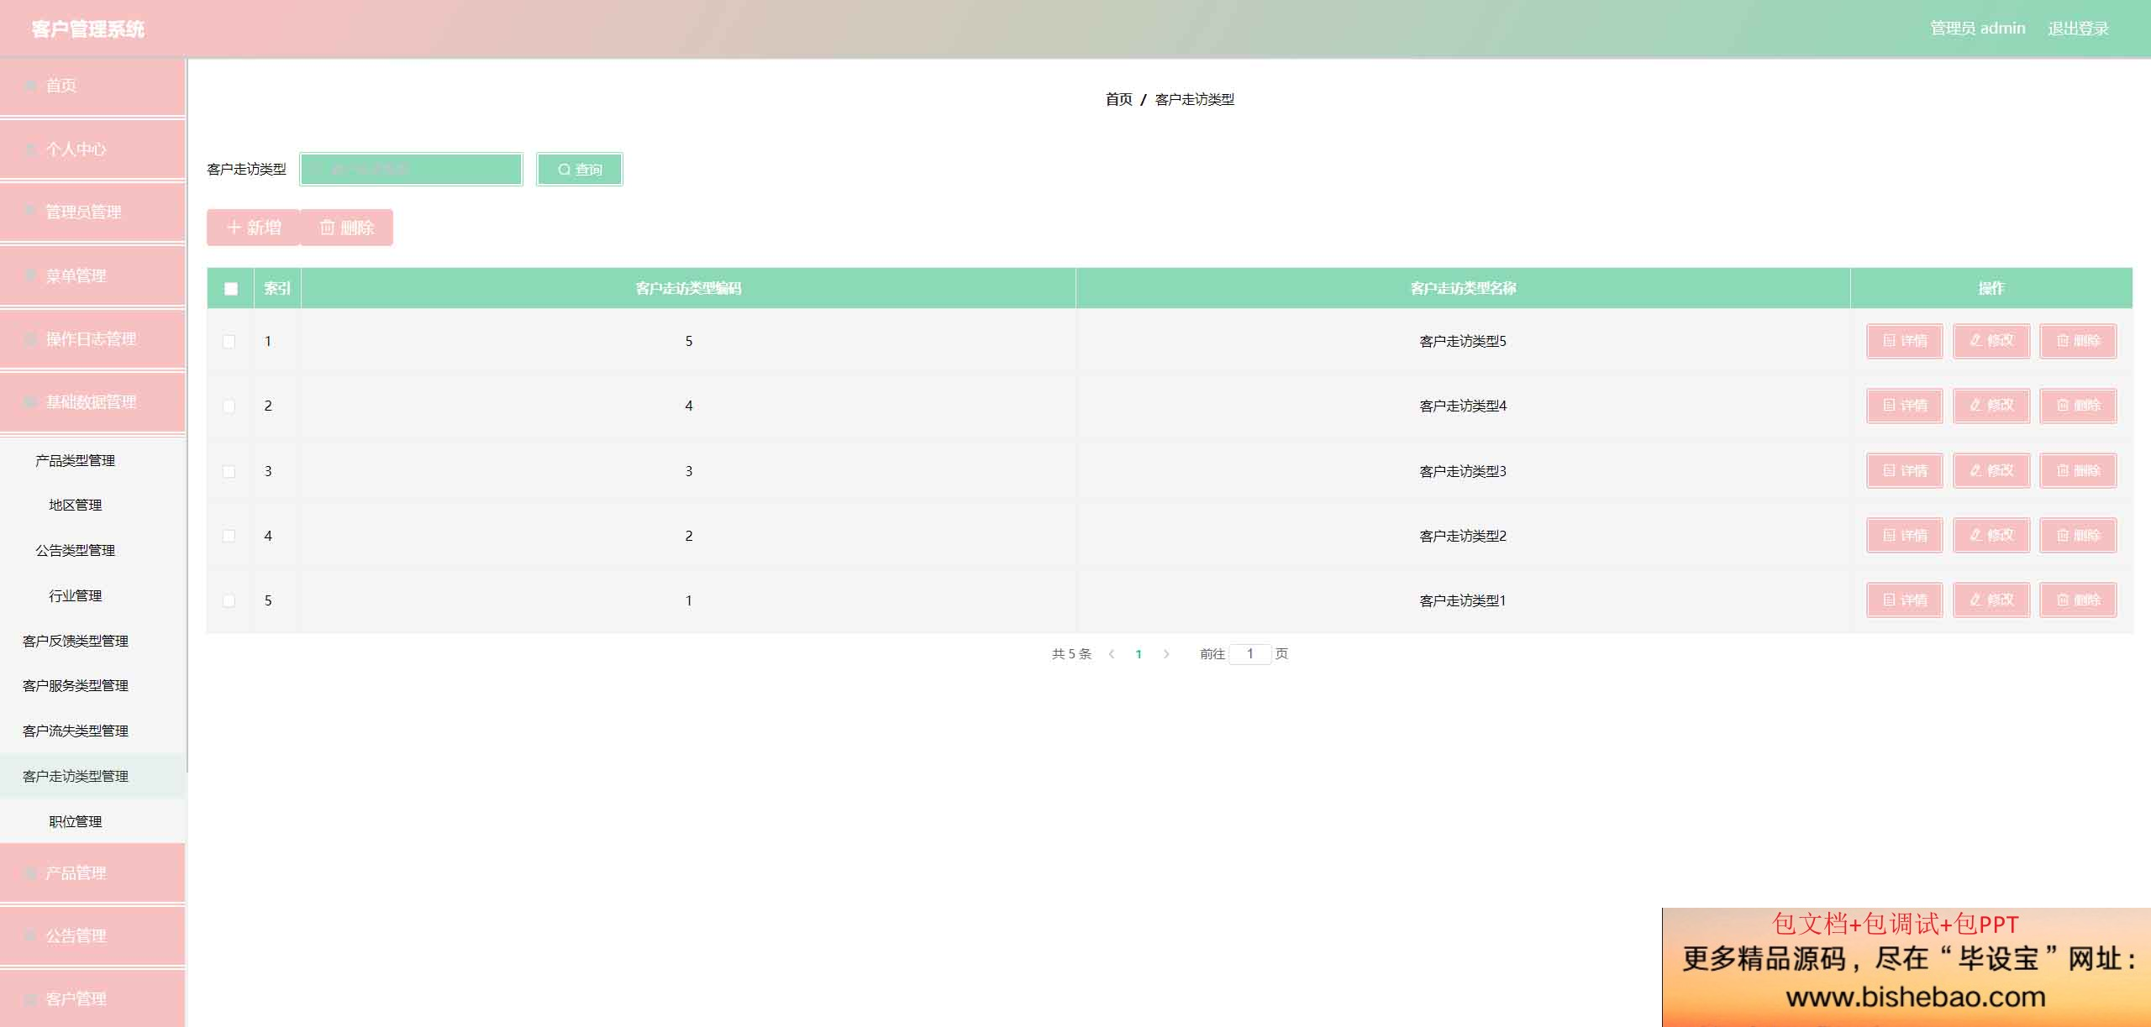Open 地区管理 submenu item
2151x1027 pixels.
pyautogui.click(x=92, y=505)
